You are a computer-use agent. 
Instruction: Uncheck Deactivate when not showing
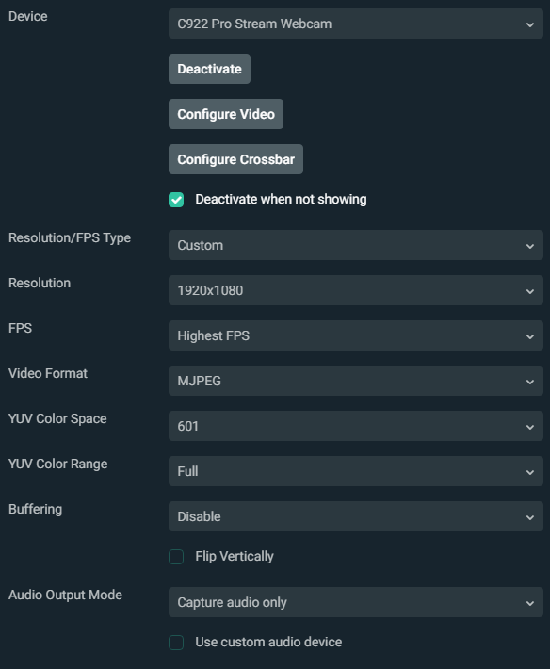[176, 200]
